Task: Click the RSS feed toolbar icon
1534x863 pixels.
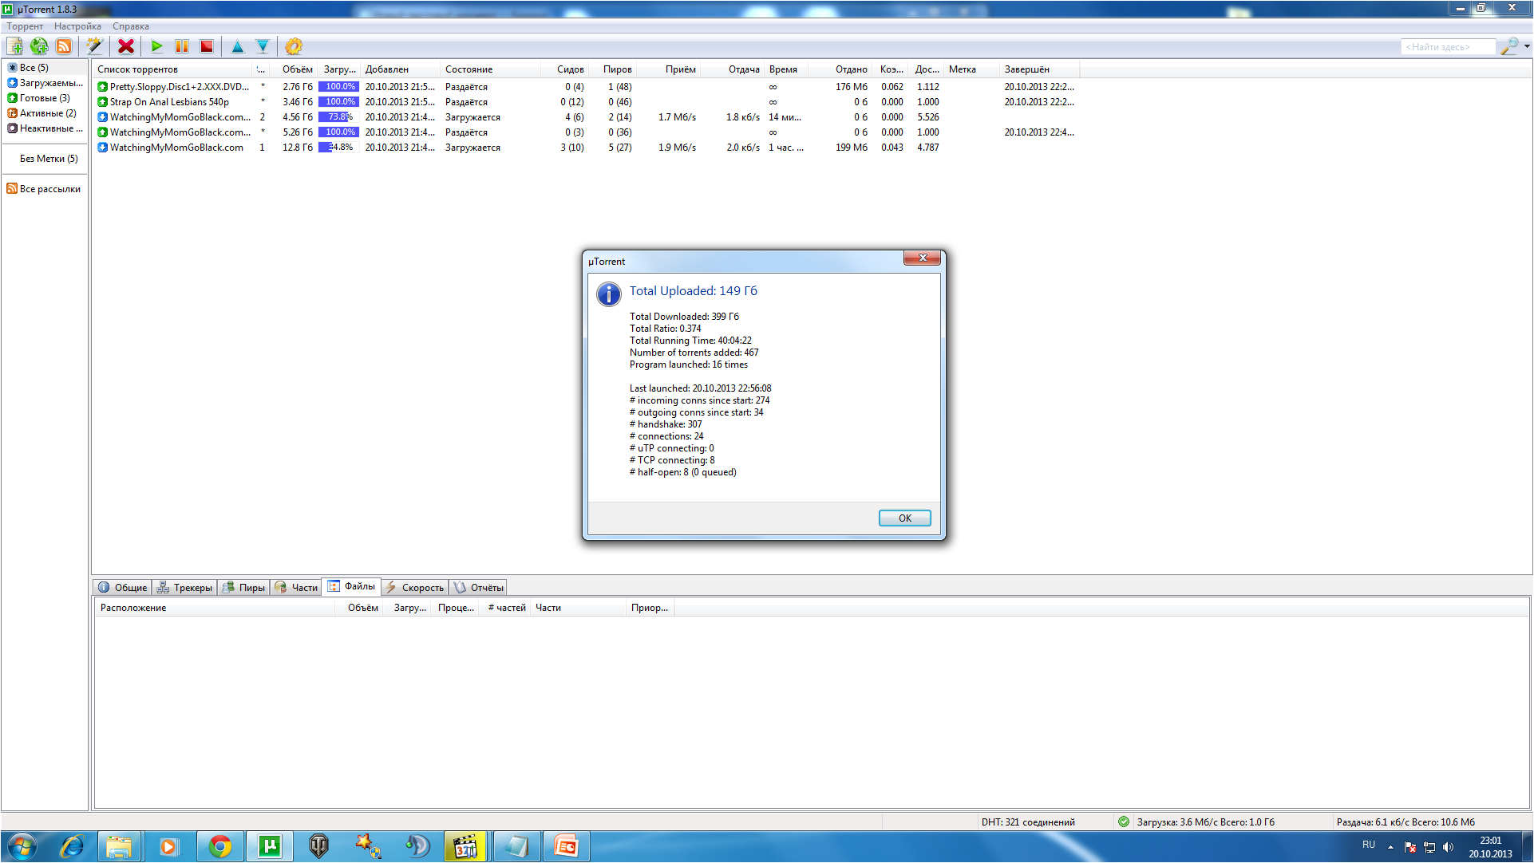Action: (x=64, y=46)
